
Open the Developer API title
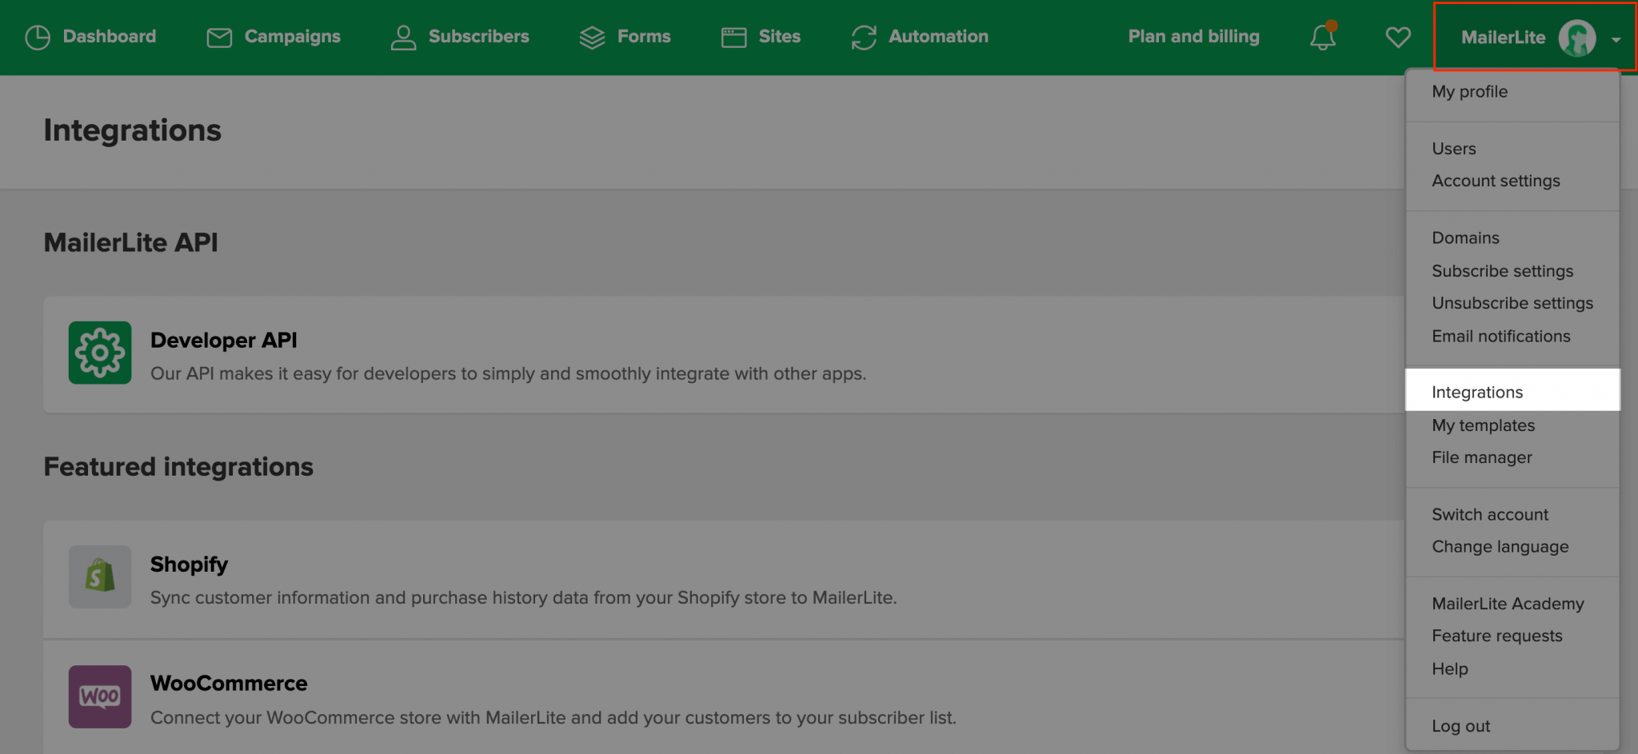(224, 341)
